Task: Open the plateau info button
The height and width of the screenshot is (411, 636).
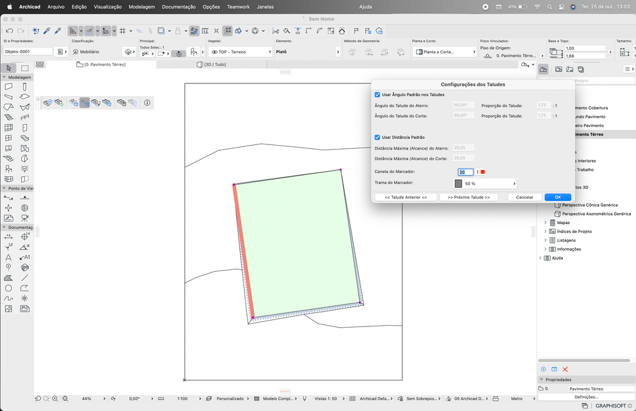Action: pos(147,103)
